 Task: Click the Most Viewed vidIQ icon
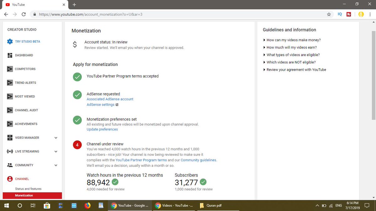[10, 97]
